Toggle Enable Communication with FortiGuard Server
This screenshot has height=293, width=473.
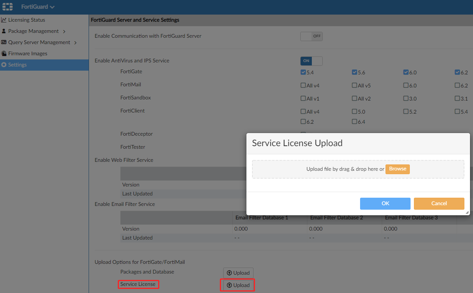tap(311, 36)
